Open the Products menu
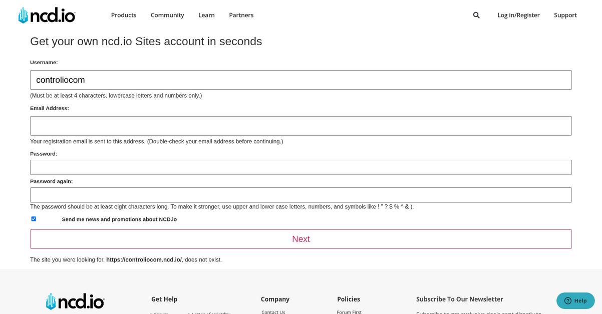 [124, 15]
